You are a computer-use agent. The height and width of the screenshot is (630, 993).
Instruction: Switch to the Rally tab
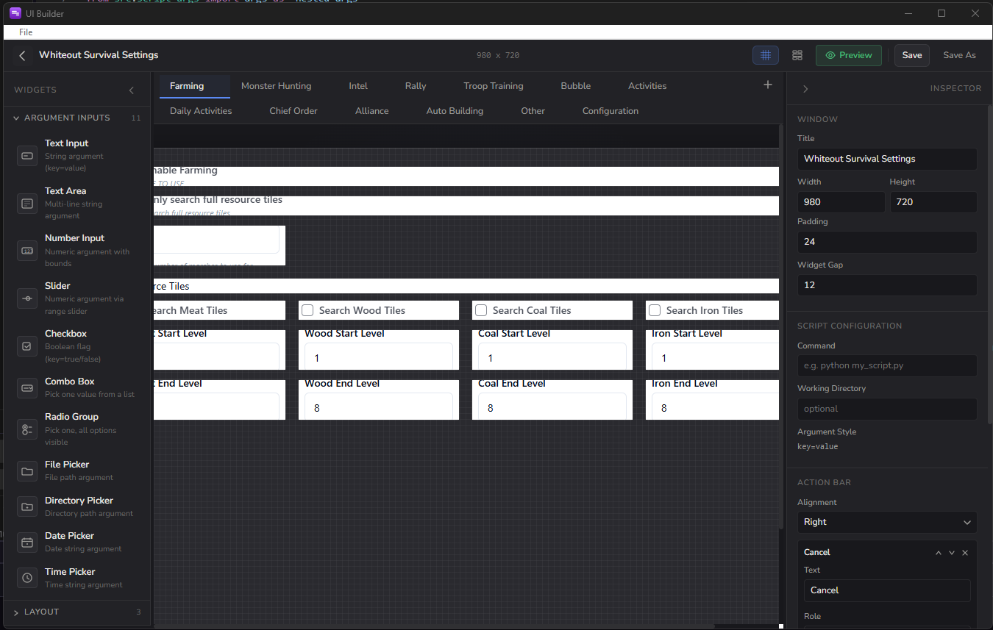coord(416,86)
